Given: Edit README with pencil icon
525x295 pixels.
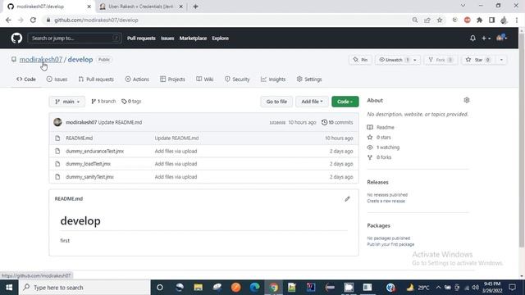Looking at the screenshot, I should pyautogui.click(x=347, y=198).
